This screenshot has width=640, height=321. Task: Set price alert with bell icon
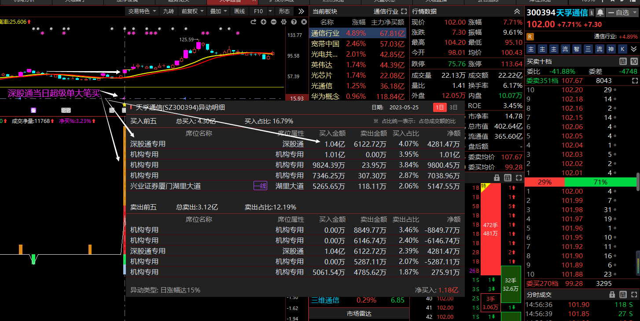tap(600, 13)
